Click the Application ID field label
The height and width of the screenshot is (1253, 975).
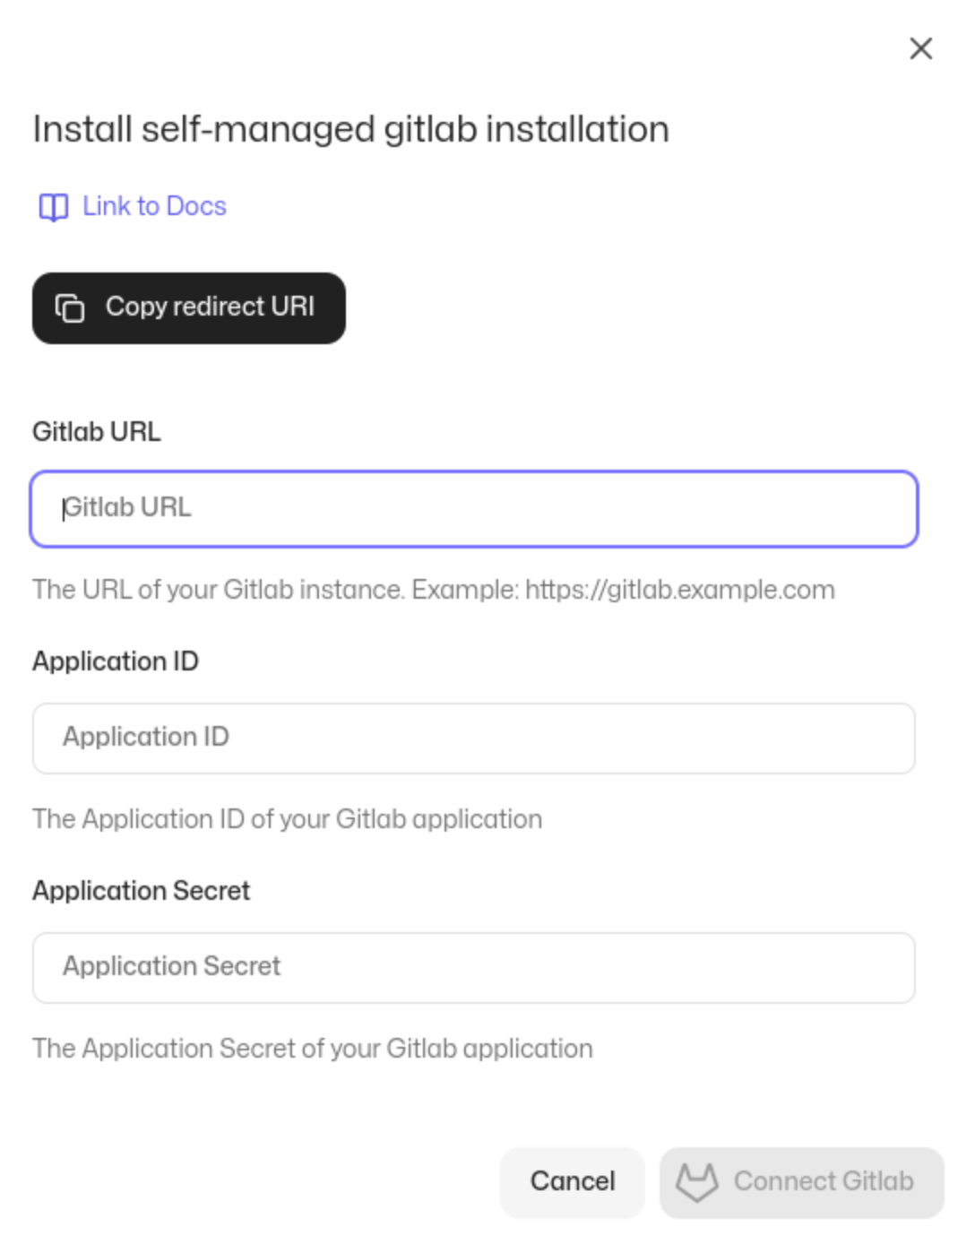pyautogui.click(x=116, y=661)
